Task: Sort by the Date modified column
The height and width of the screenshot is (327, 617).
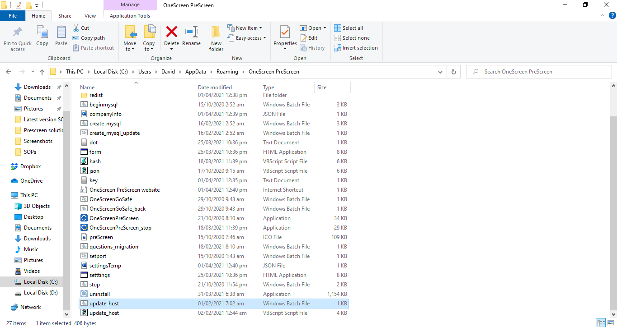Action: [228, 88]
